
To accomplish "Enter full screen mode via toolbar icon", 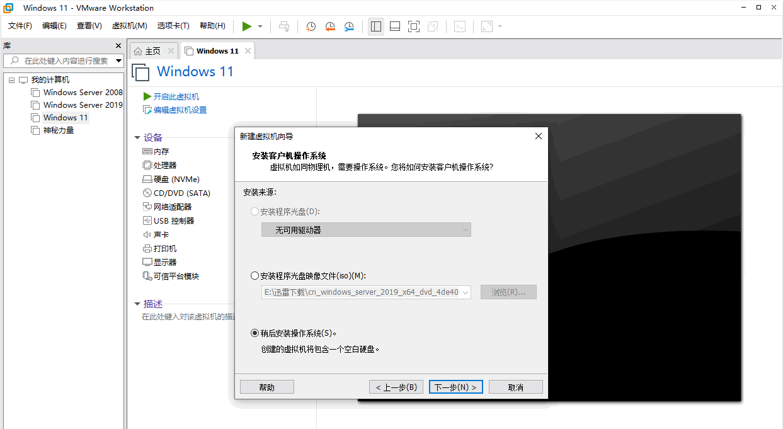I will pyautogui.click(x=413, y=26).
